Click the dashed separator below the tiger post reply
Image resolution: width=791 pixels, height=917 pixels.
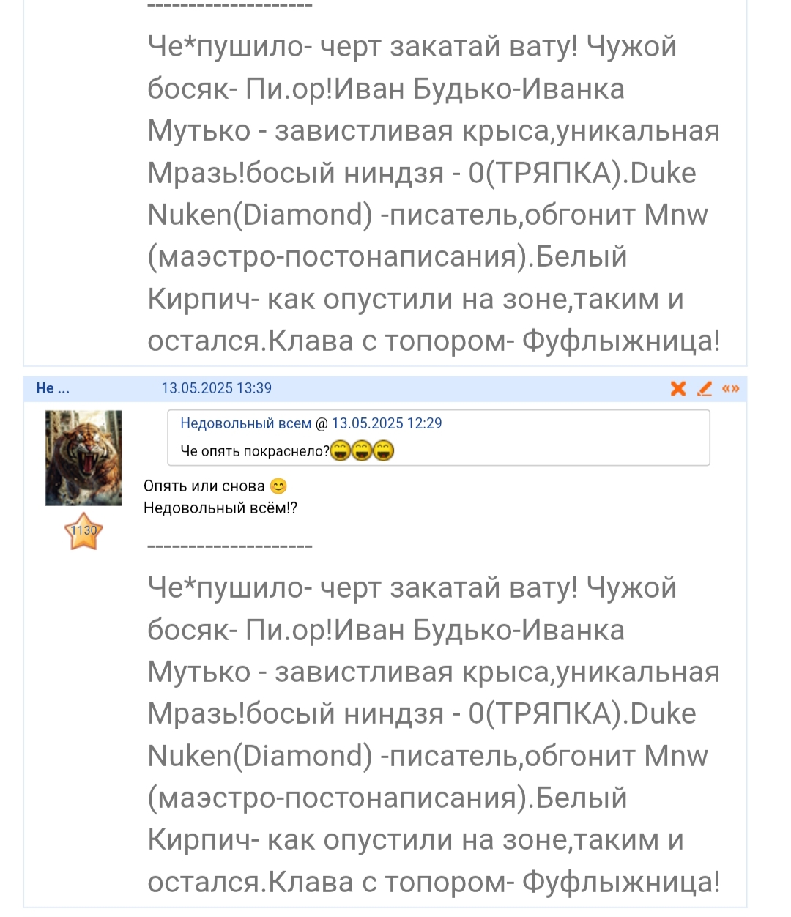tap(230, 546)
